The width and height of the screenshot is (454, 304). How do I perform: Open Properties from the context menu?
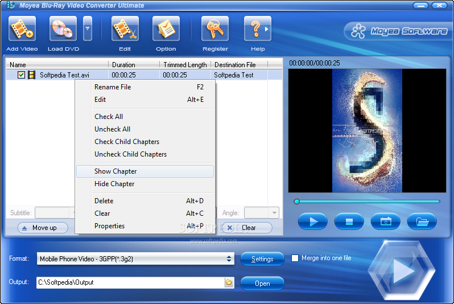[145, 226]
